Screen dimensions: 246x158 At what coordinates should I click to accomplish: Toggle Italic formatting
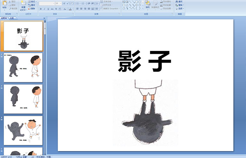[x=45, y=9]
